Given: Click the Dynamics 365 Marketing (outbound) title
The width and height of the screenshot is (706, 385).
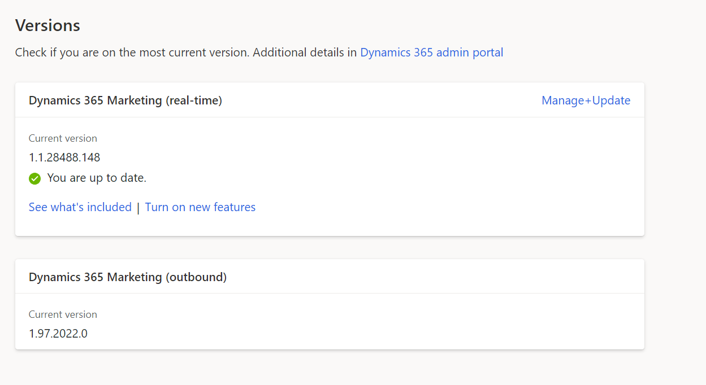Looking at the screenshot, I should pos(128,277).
